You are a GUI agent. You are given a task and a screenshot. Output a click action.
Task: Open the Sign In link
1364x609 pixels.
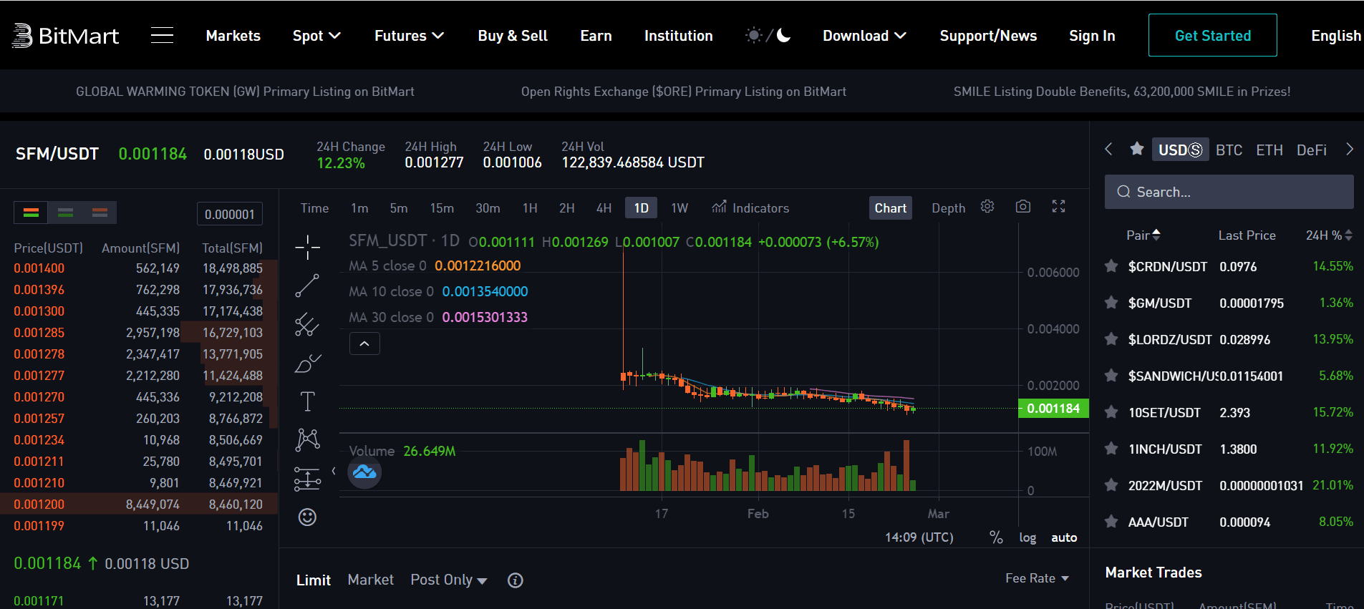[x=1092, y=36]
